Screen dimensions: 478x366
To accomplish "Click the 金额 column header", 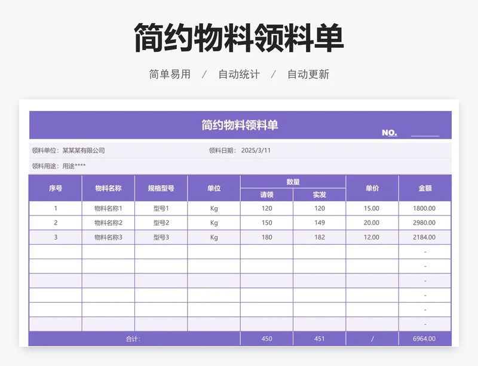I will click(425, 188).
